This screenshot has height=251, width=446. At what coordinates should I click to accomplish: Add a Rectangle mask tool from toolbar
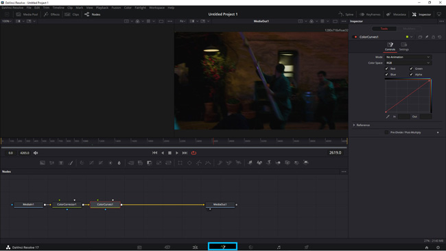point(180,163)
